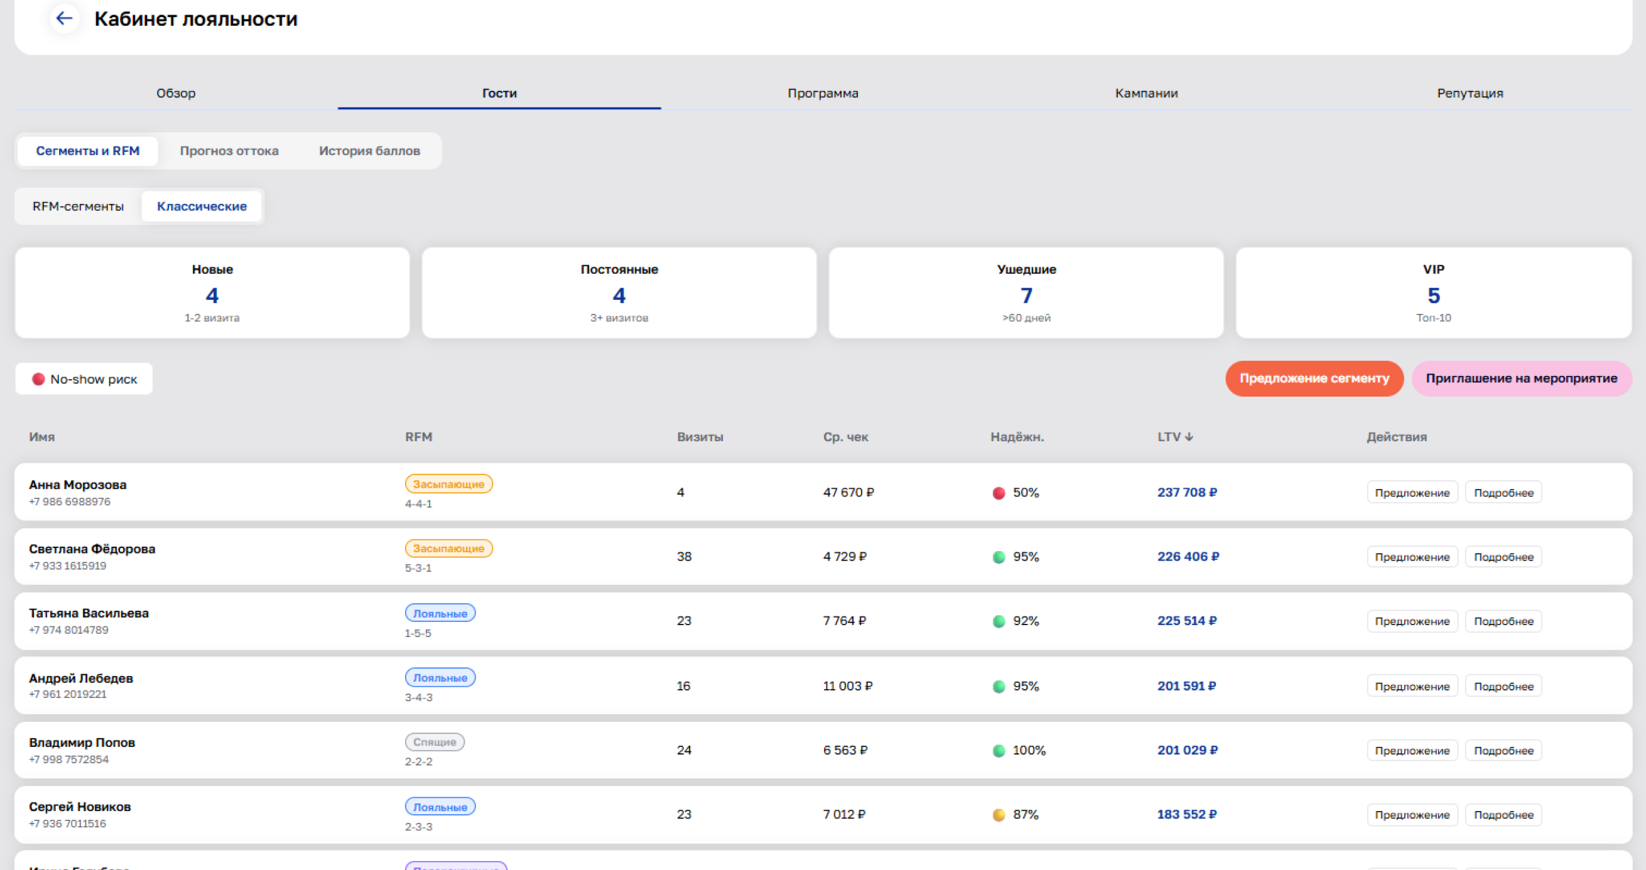Viewport: 1646px width, 870px height.
Task: Click LTV value 226 406 ₽
Action: (x=1188, y=556)
